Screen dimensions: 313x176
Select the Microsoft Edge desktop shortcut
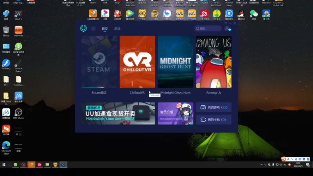point(6,148)
